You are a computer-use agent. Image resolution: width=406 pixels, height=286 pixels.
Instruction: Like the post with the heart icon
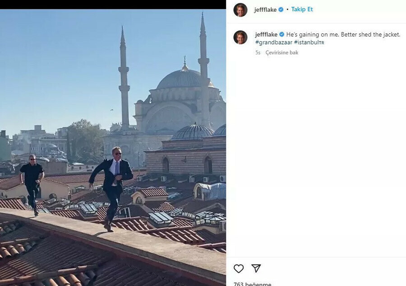(239, 268)
